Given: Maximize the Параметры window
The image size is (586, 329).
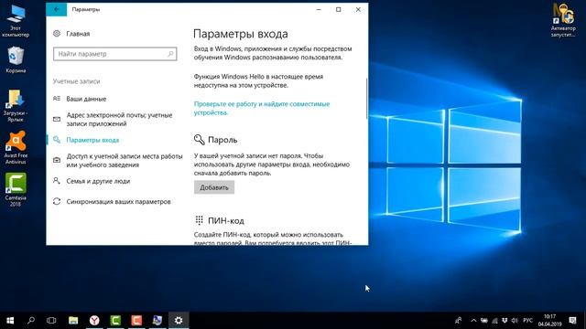Looking at the screenshot, I should 338,10.
